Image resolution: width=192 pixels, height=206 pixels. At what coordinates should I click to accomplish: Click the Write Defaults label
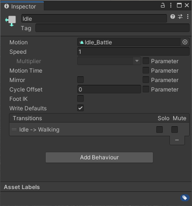tap(28, 108)
